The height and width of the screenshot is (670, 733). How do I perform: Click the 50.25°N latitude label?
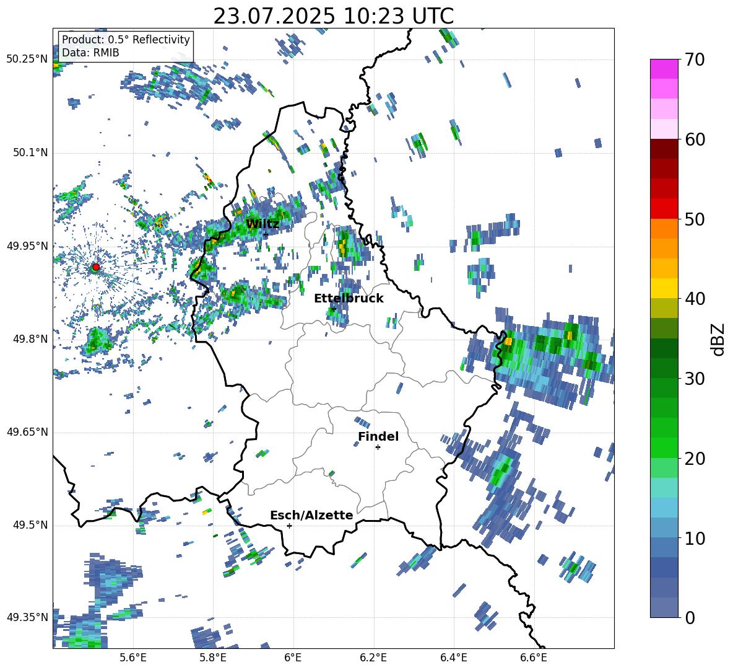27,60
